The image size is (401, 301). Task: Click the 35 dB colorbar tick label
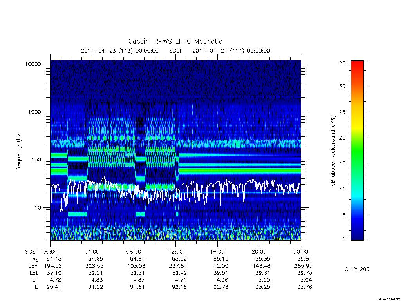click(342, 62)
